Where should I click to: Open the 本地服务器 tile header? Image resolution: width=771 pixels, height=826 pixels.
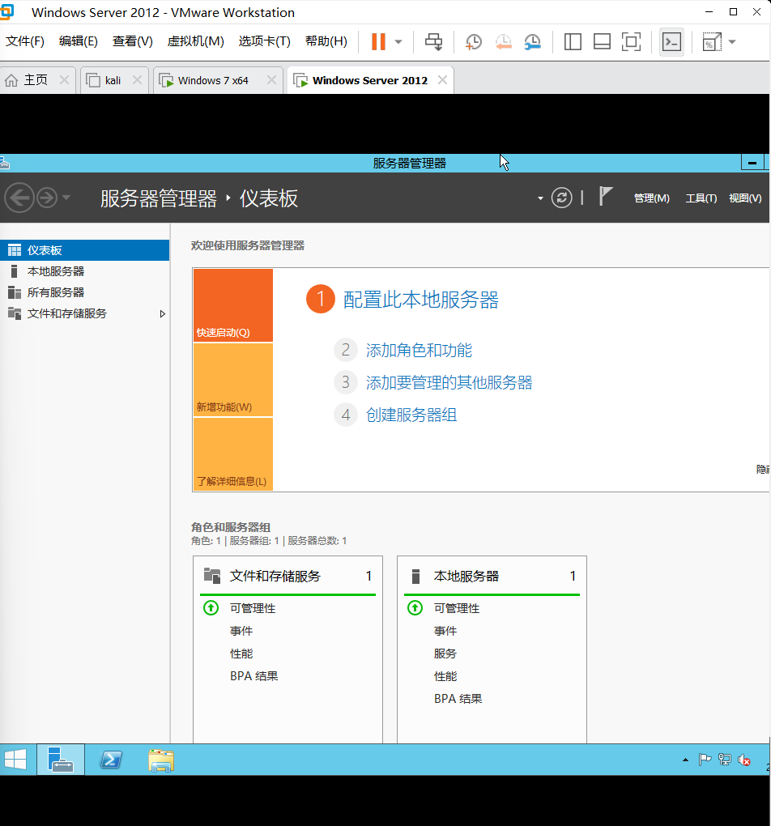pyautogui.click(x=492, y=577)
